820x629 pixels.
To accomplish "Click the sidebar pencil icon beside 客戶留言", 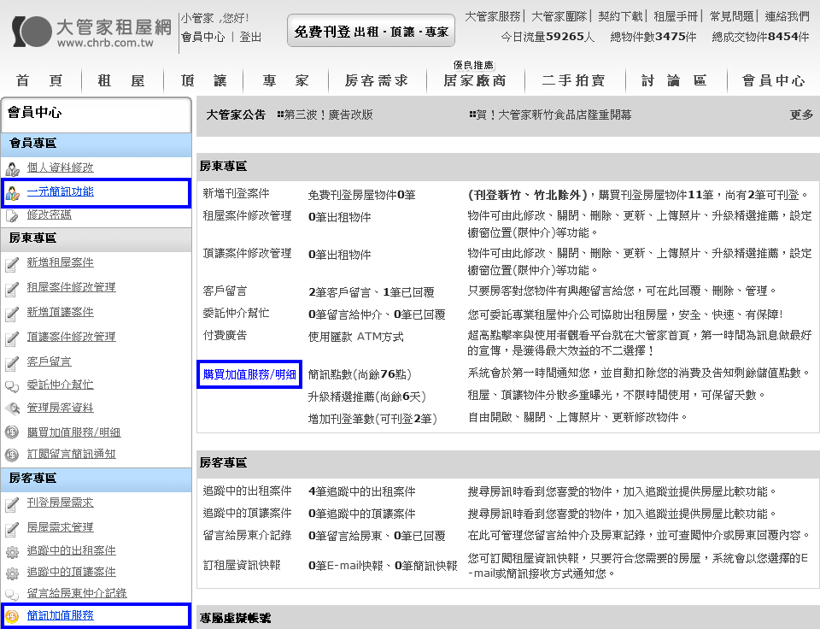I will pyautogui.click(x=13, y=362).
